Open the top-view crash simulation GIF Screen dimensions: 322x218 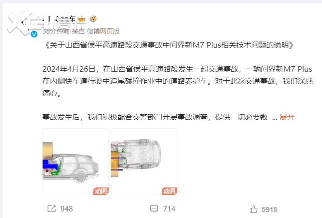point(144,161)
